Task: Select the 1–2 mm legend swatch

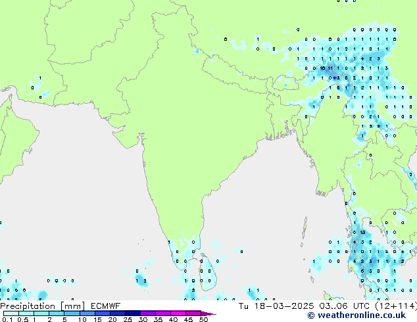Action: coord(41,313)
